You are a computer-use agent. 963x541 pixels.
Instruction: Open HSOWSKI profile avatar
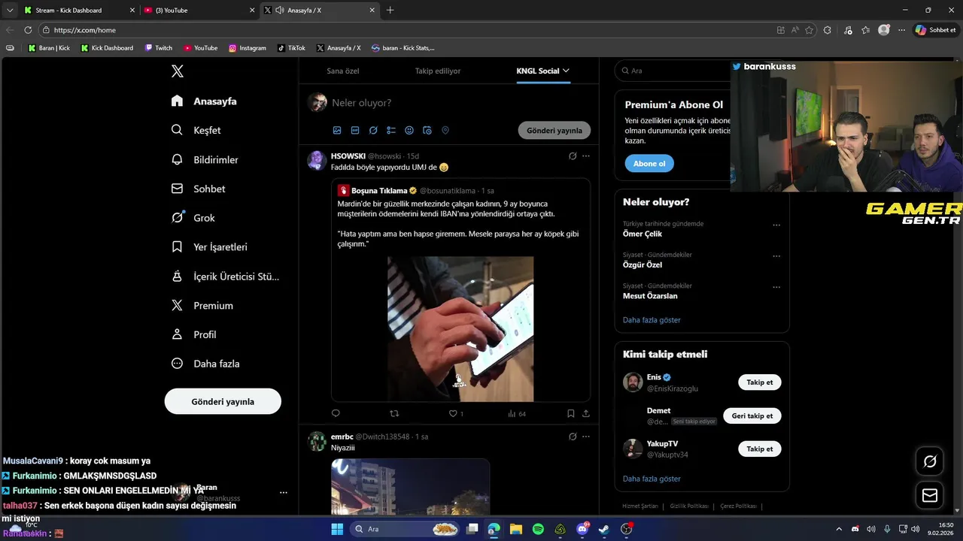[317, 161]
